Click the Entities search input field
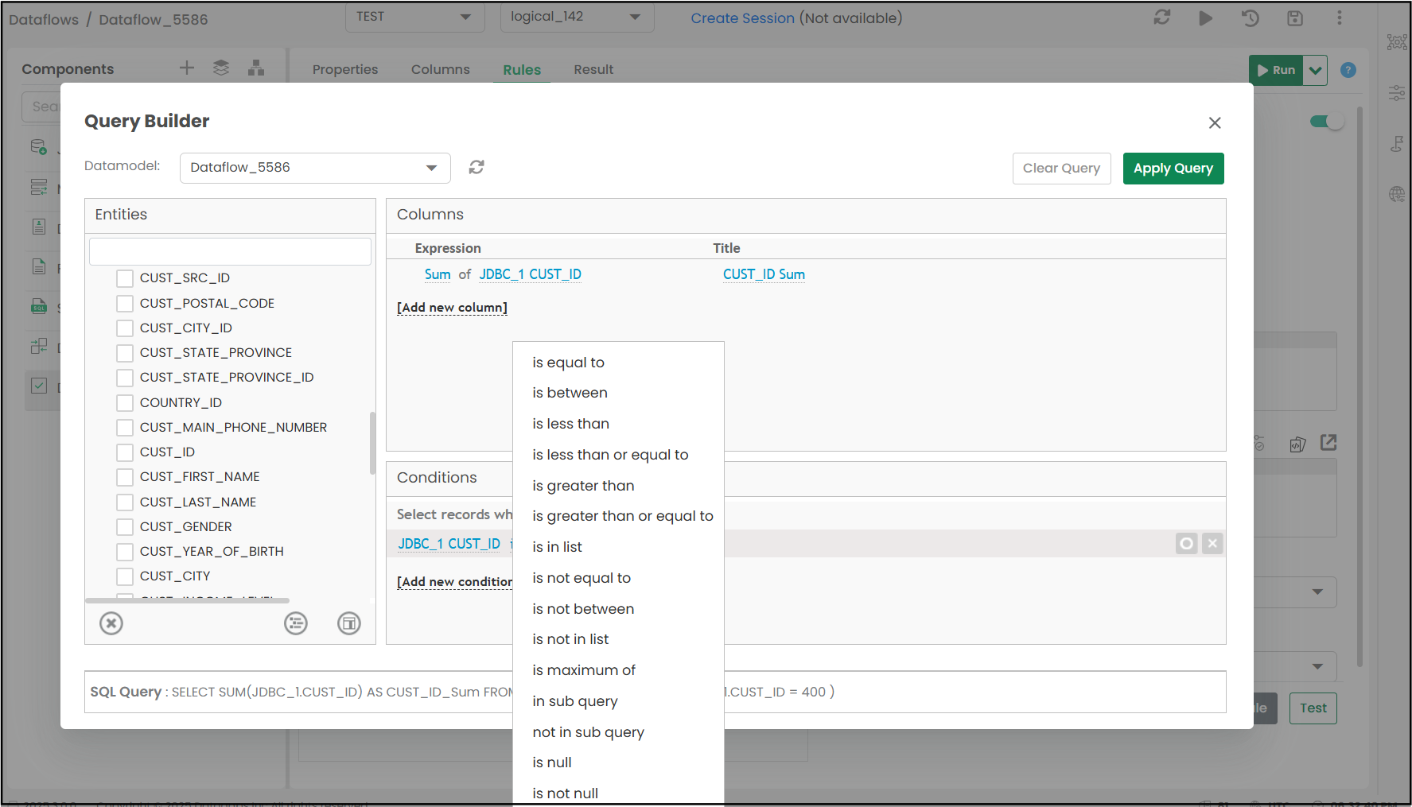 point(230,251)
